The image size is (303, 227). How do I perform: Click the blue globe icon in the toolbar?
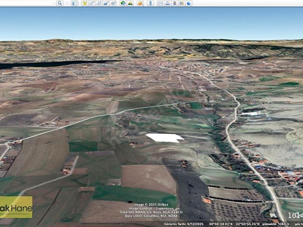point(189,3)
